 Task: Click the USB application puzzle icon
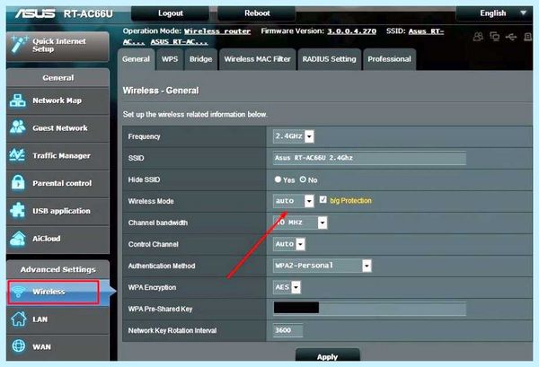[x=18, y=210]
